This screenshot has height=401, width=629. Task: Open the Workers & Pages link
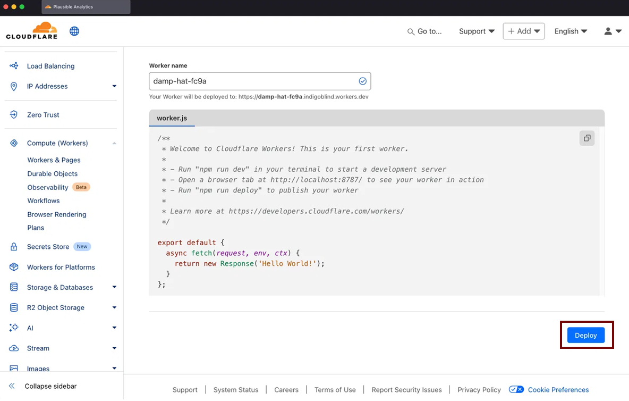[54, 160]
